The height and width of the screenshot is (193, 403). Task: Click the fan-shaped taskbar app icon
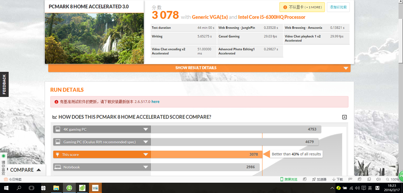pyautogui.click(x=44, y=188)
